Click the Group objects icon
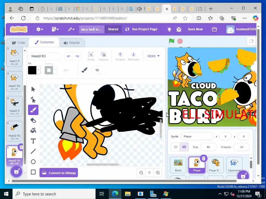Viewport: 266px width, 199px height. point(91,56)
